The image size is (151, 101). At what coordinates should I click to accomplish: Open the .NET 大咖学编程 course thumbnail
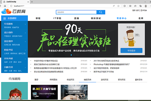tap(44, 92)
